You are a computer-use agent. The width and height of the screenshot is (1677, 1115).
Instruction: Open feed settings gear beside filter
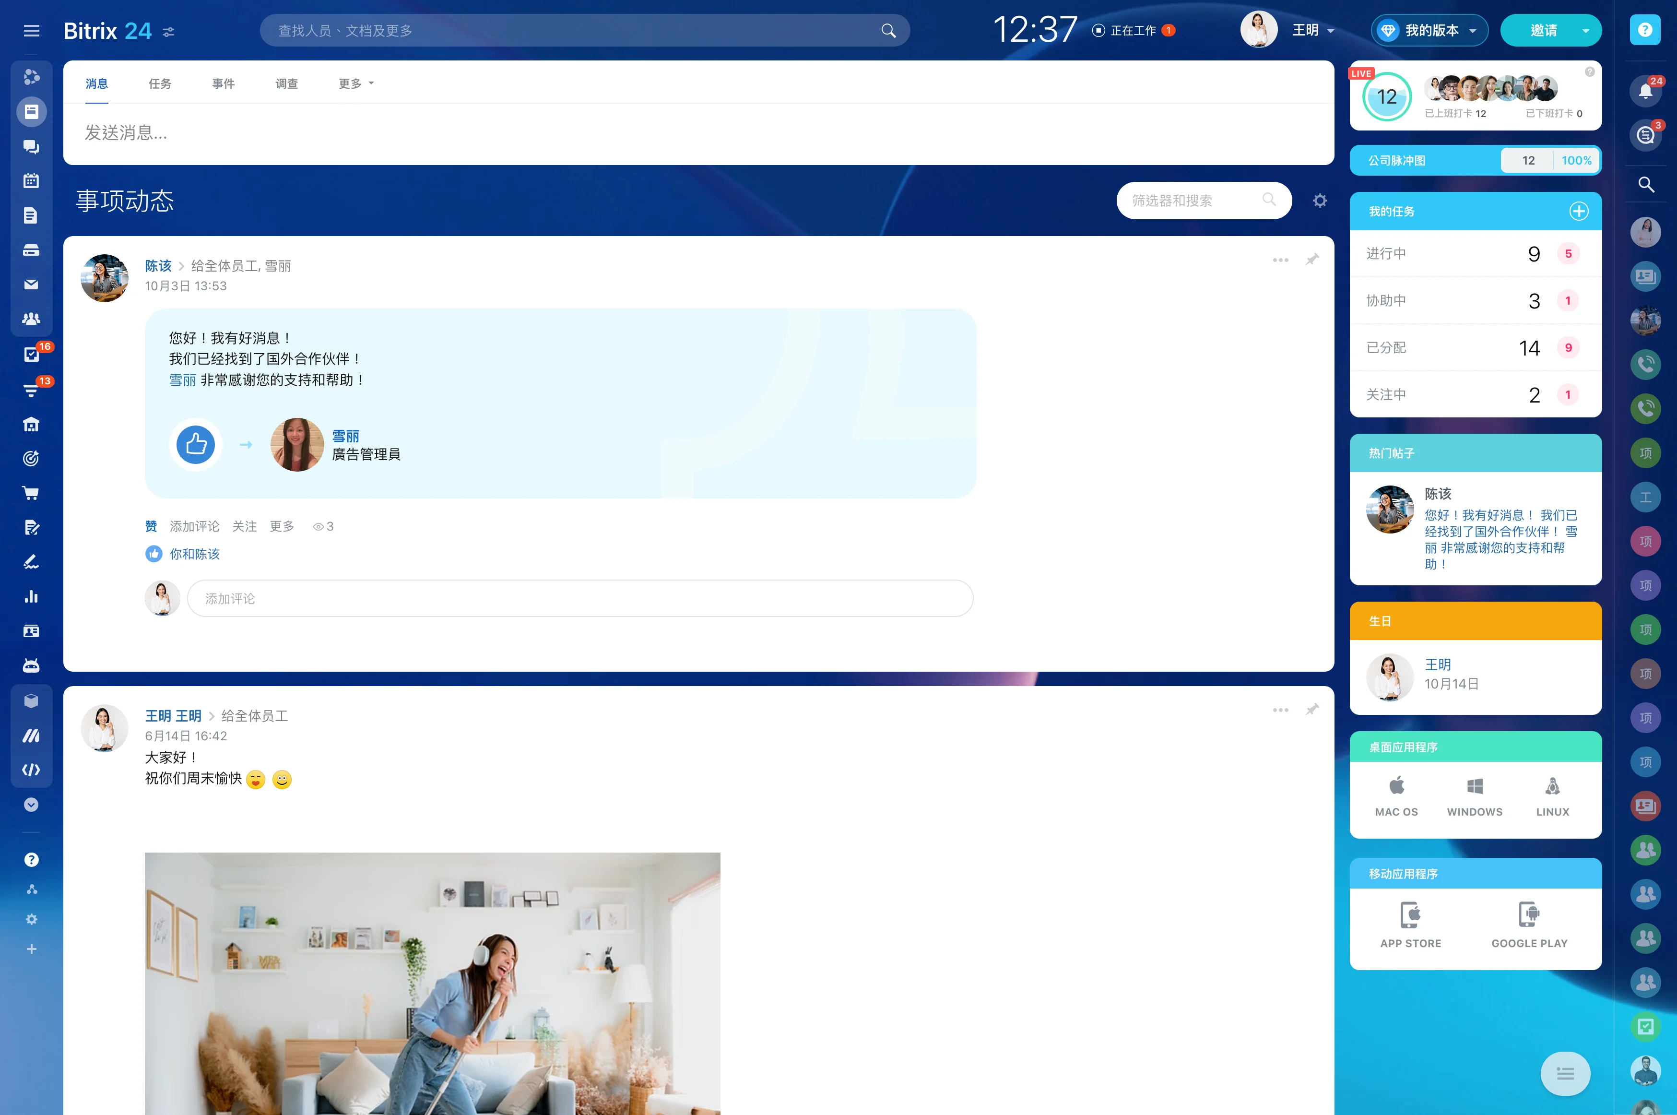point(1320,201)
